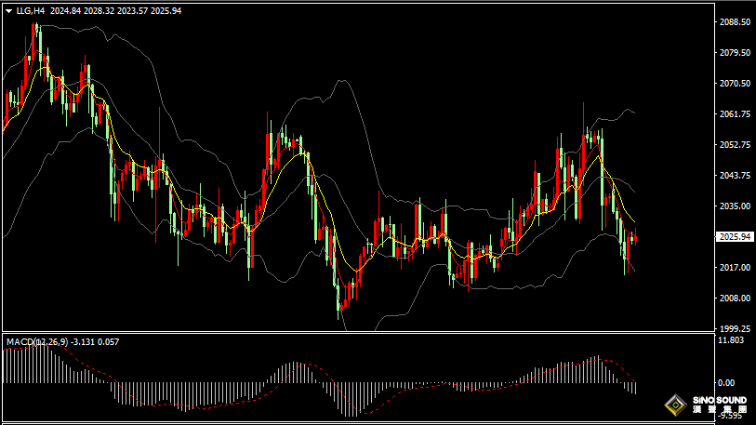Select the current price tag 2025.94
The width and height of the screenshot is (756, 425).
point(736,237)
